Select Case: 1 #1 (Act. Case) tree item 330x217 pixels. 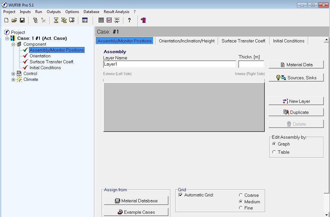[x=42, y=38]
